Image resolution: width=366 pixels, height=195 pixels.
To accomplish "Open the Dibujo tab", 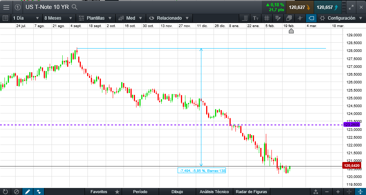I will [177, 192].
